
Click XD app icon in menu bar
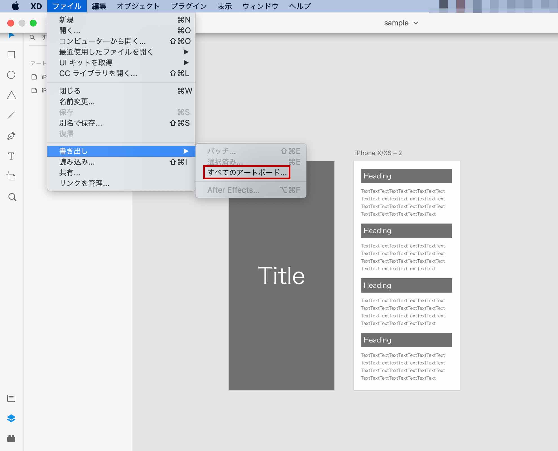(35, 6)
